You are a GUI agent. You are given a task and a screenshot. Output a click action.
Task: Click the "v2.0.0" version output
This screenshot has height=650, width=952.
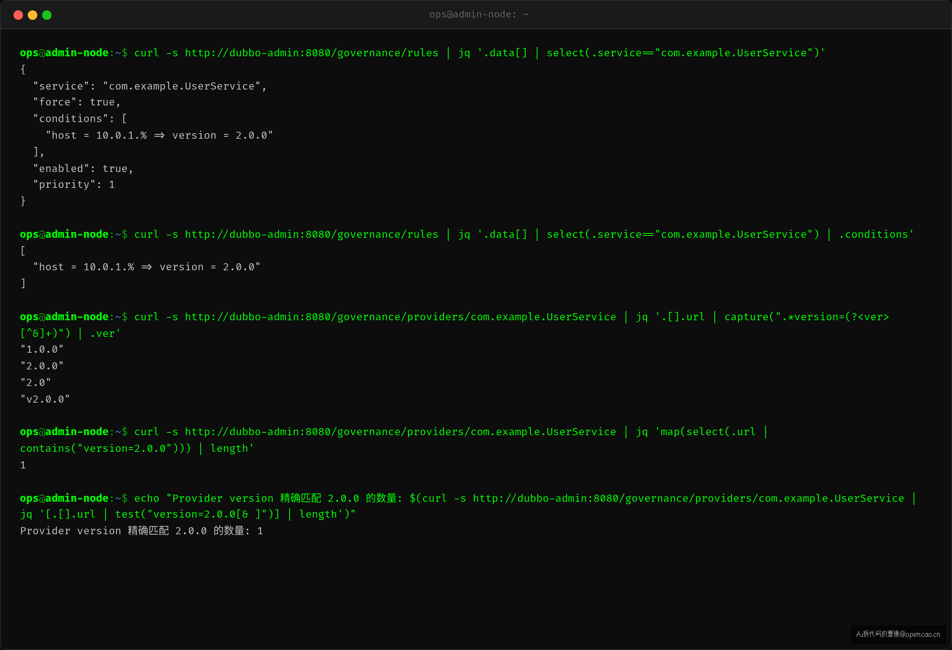point(45,399)
